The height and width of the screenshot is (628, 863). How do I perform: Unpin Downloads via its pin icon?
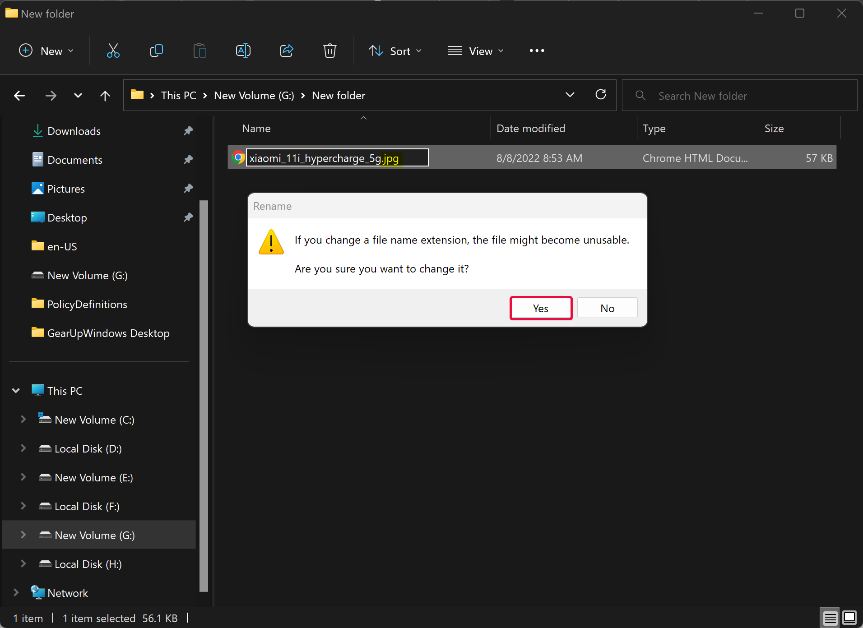[188, 131]
